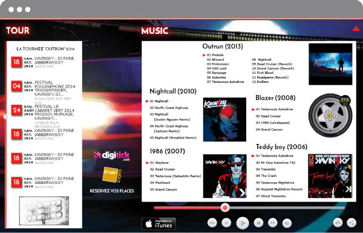Open the TOUR section heading
The image size is (363, 233).
click(18, 30)
